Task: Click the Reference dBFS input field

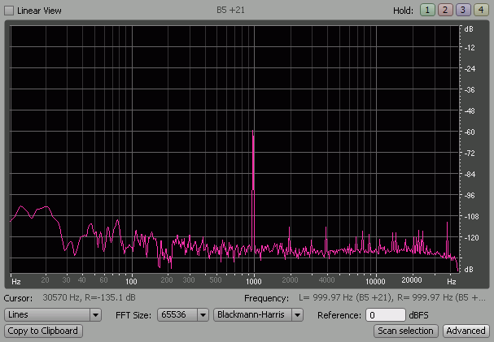Action: pyautogui.click(x=385, y=315)
